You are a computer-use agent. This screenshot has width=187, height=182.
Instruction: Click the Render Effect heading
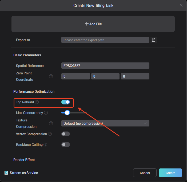[24, 160]
